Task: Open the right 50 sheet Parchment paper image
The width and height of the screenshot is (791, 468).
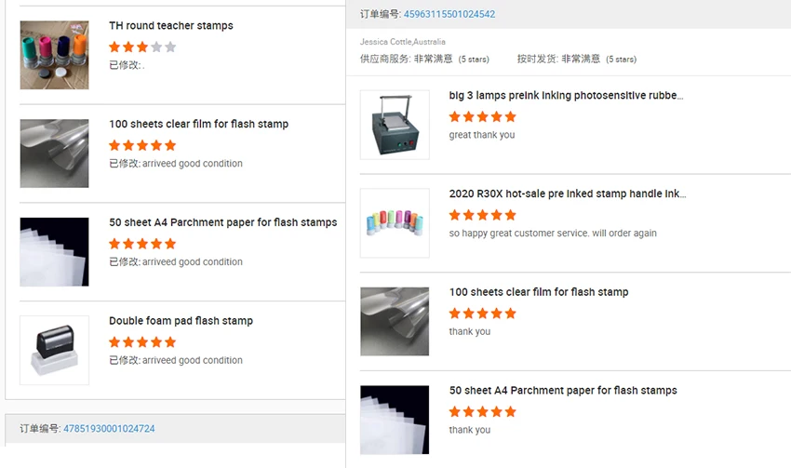Action: pos(395,420)
